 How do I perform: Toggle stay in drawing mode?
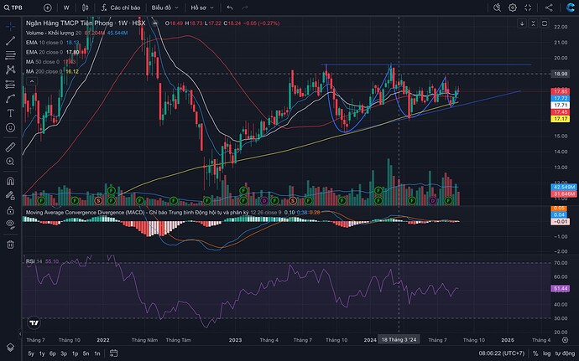pos(10,195)
